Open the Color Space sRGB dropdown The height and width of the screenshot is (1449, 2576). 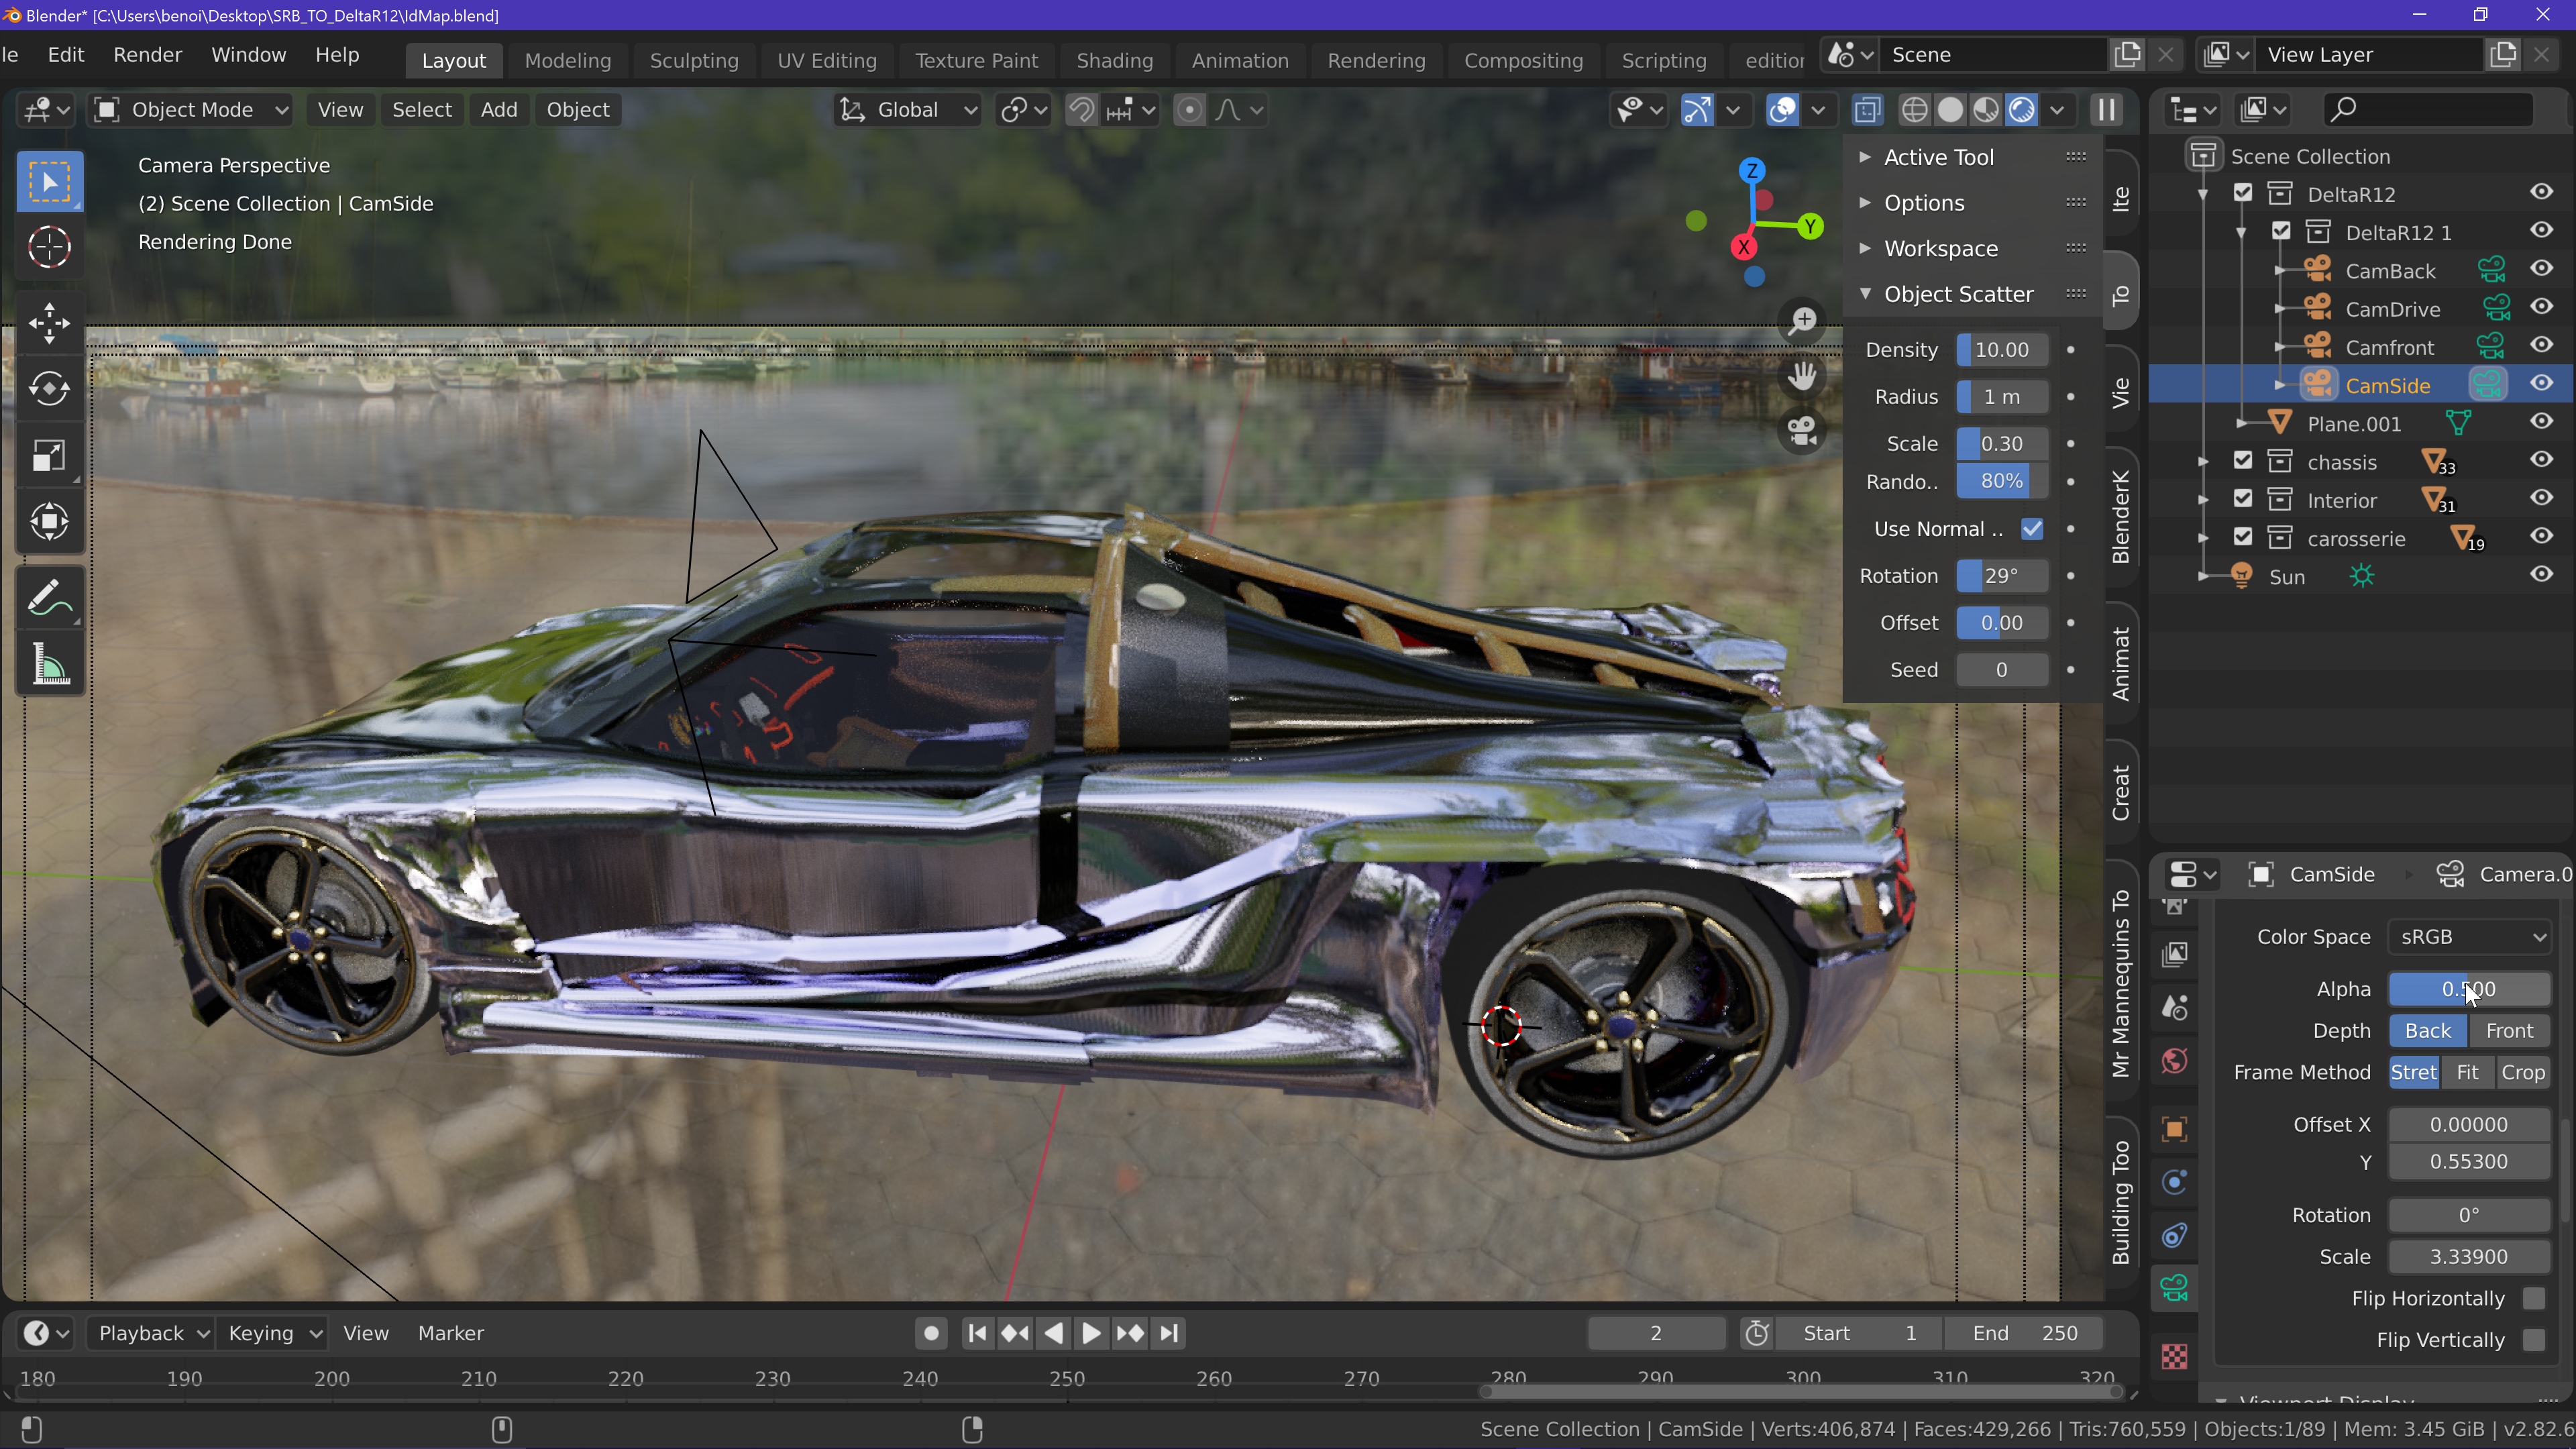[2469, 937]
